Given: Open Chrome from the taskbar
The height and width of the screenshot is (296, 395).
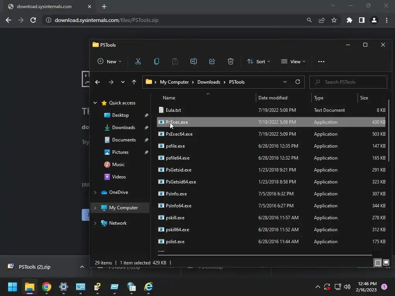Looking at the screenshot, I should pyautogui.click(x=47, y=287).
